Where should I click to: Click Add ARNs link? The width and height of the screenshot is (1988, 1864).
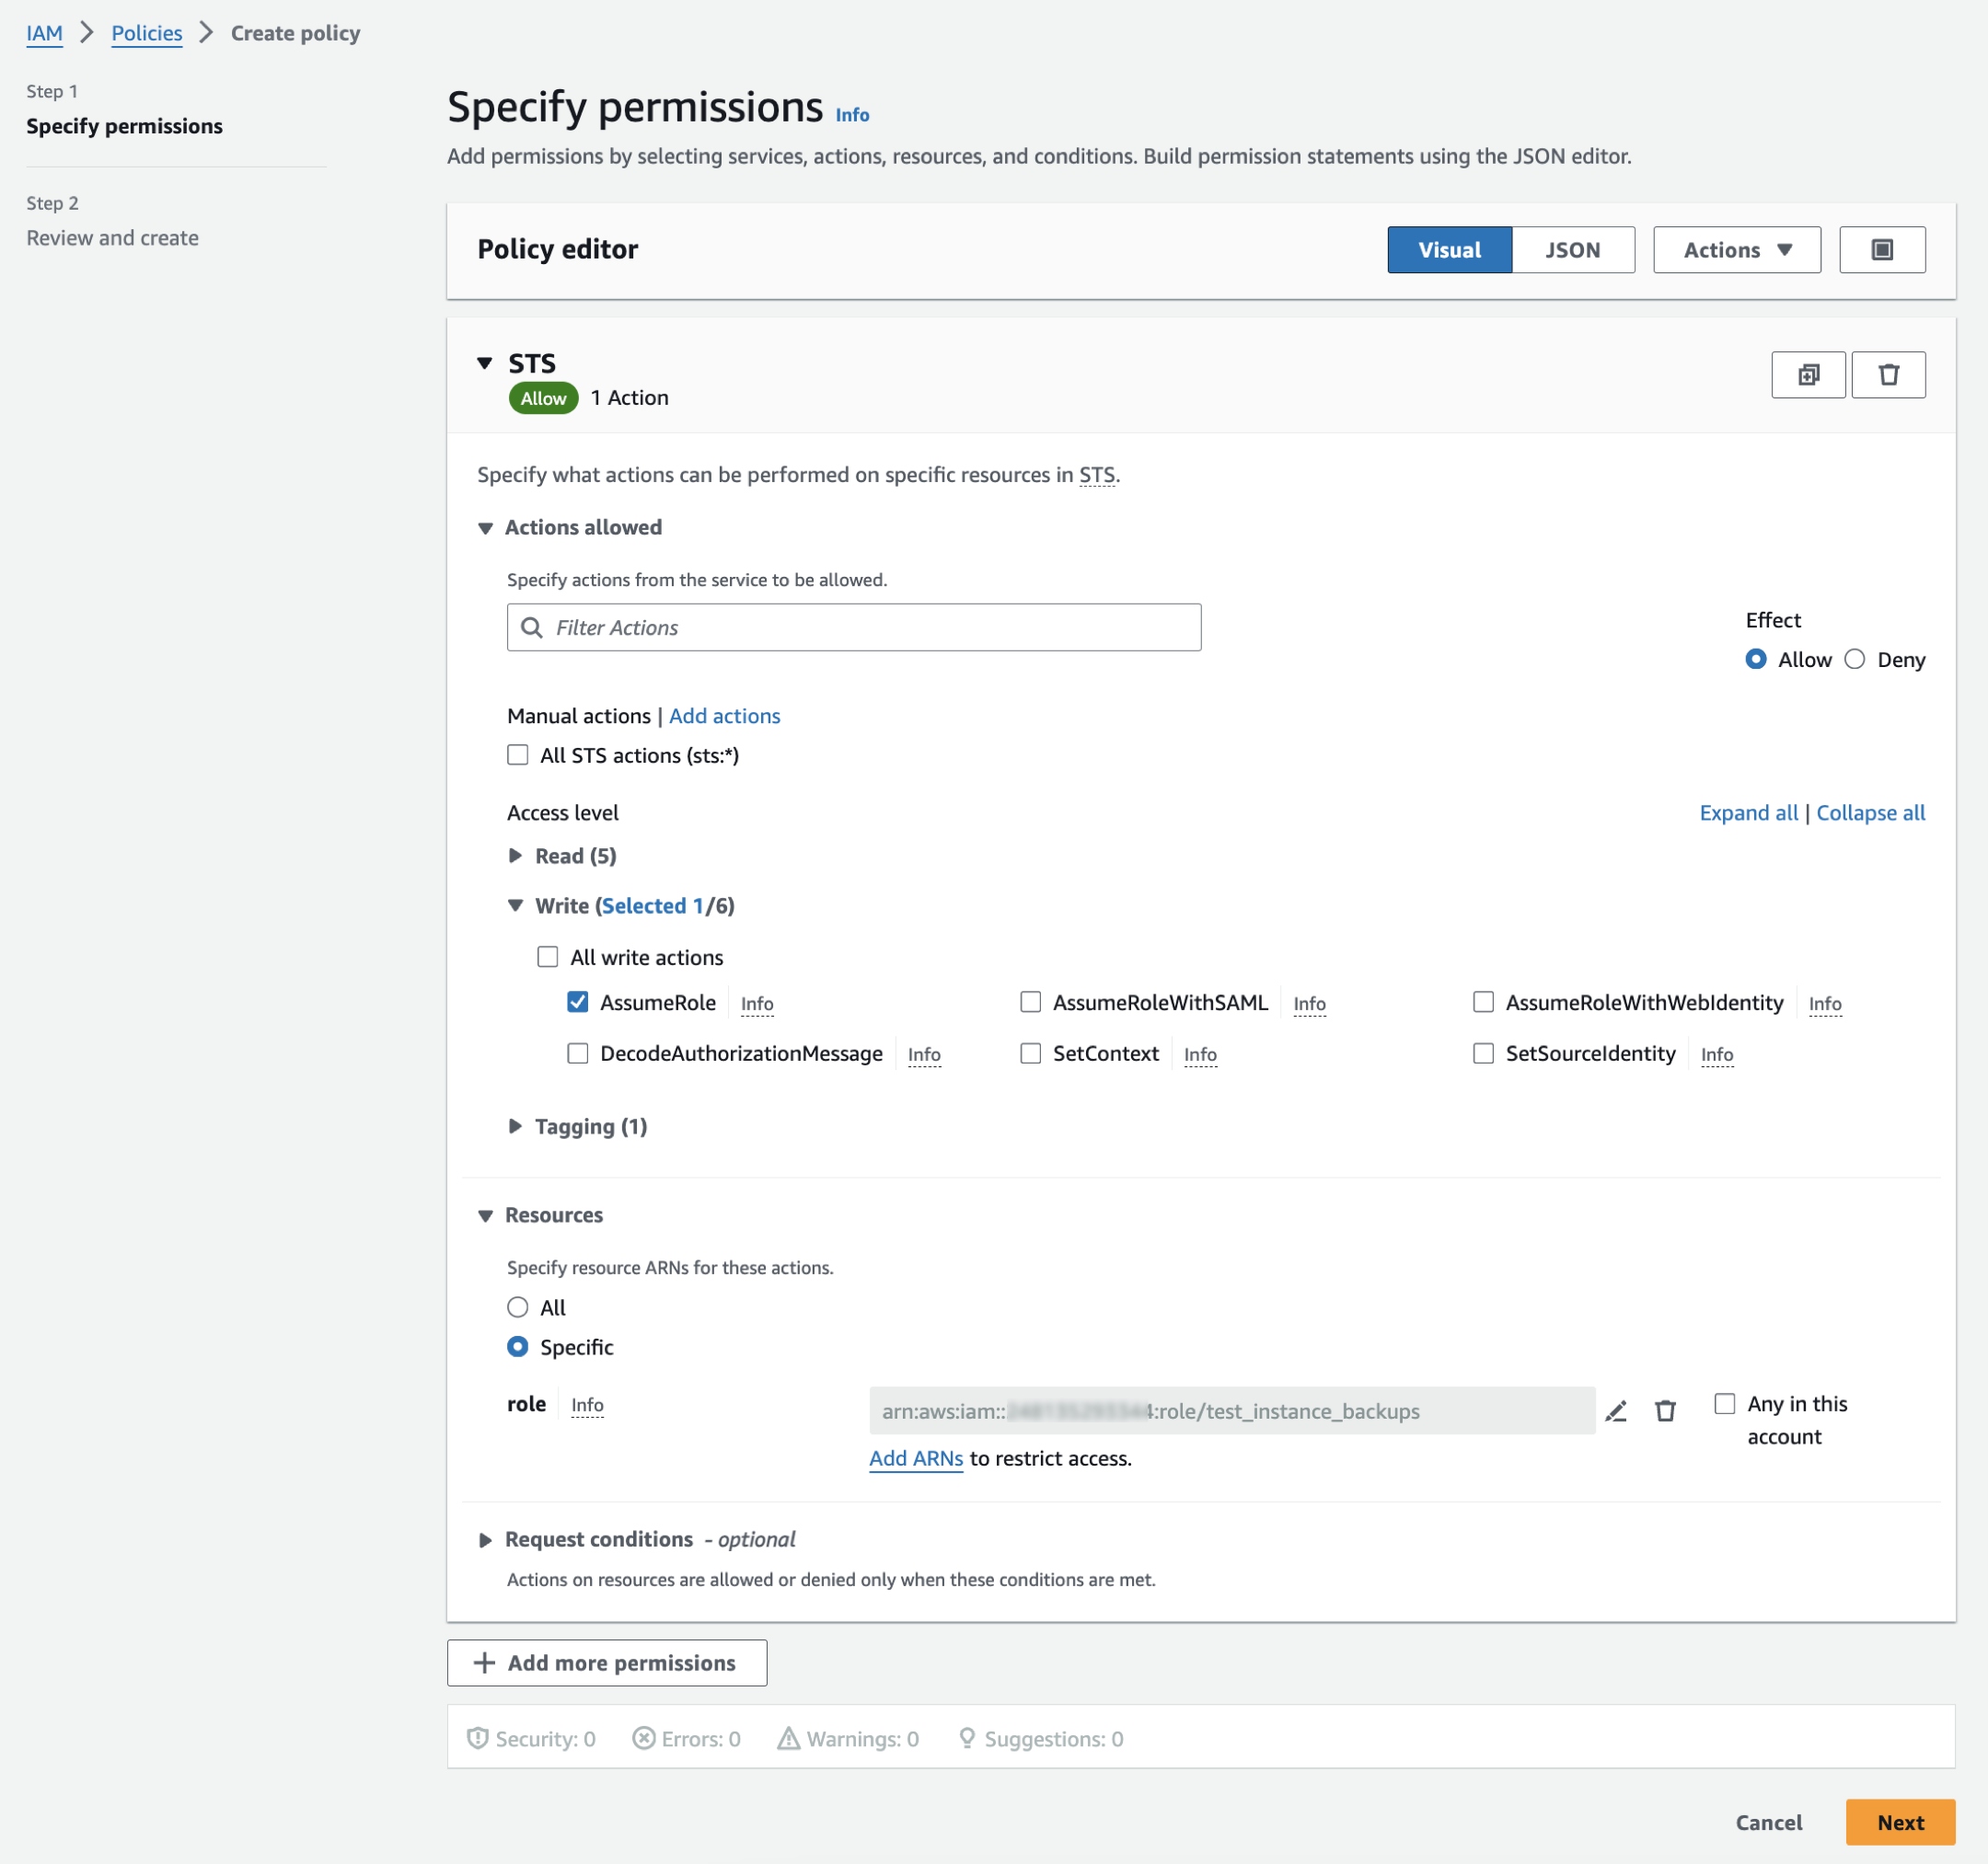(915, 1458)
